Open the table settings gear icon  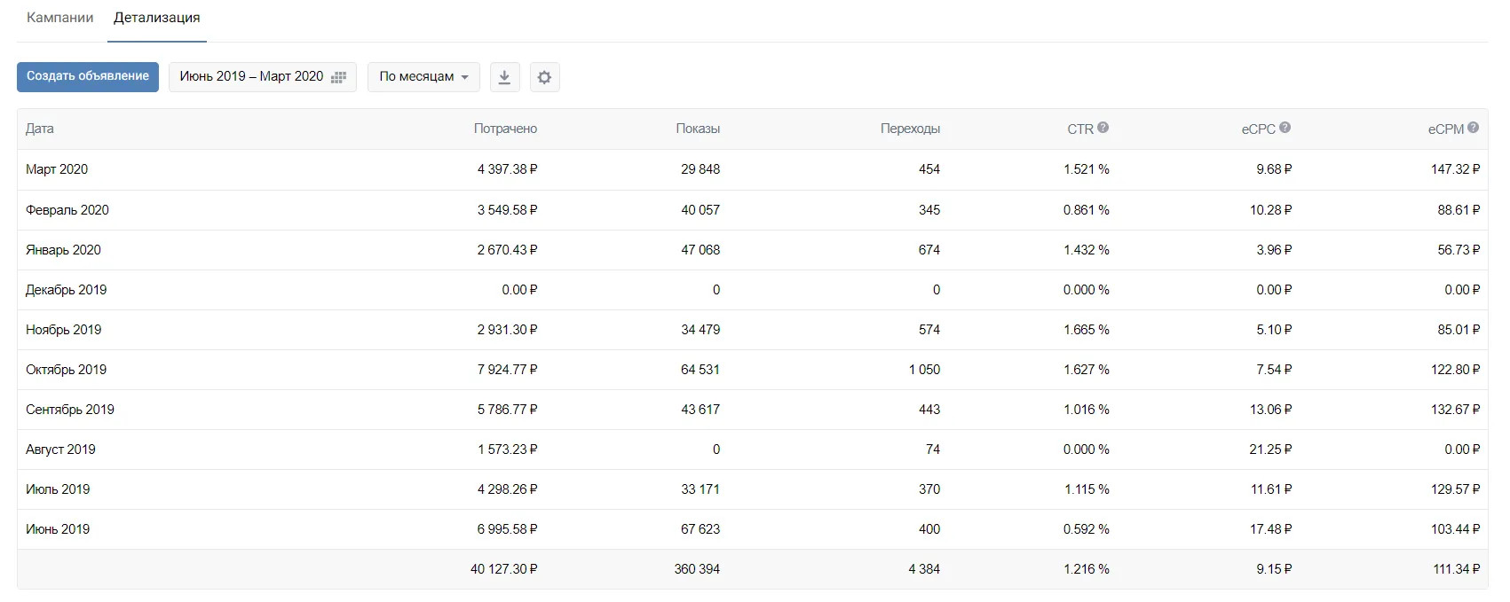click(x=544, y=77)
